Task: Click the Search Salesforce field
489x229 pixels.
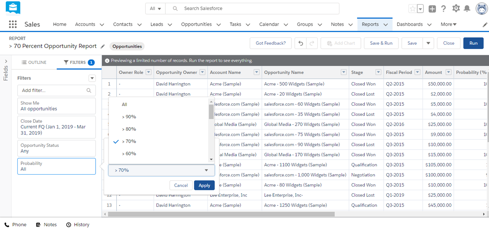Action: [253, 8]
